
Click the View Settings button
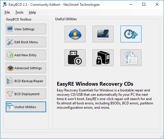[26, 29]
